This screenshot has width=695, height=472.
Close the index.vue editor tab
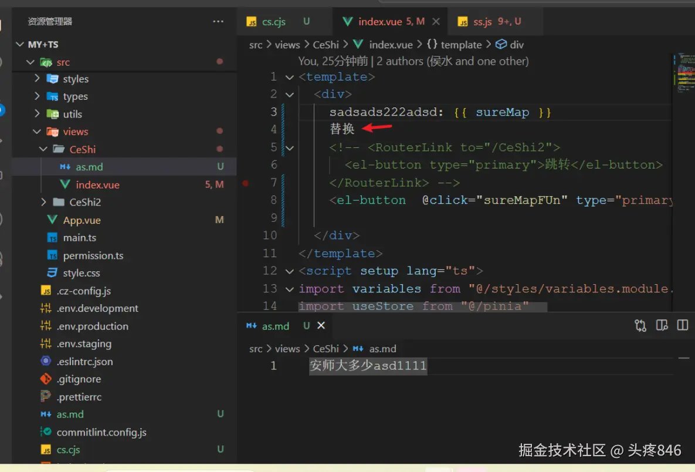(436, 21)
